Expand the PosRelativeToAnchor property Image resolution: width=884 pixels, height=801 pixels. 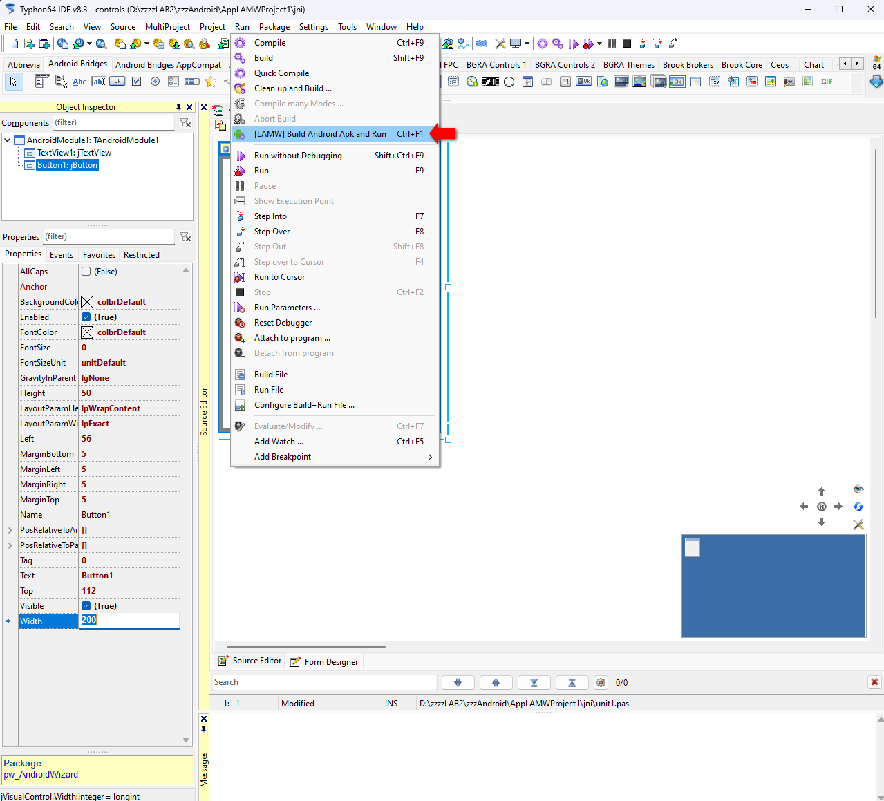tap(10, 530)
